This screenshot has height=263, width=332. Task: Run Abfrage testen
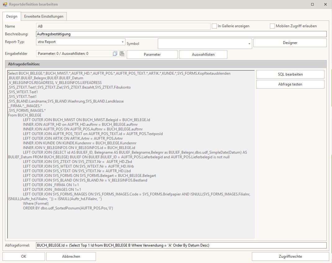coord(290,84)
